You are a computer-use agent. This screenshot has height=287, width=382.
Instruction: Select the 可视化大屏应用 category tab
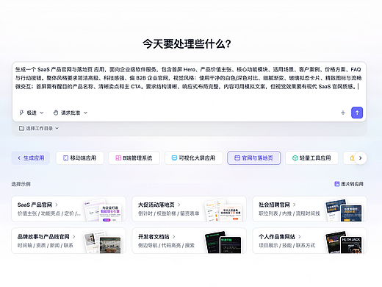click(x=193, y=158)
